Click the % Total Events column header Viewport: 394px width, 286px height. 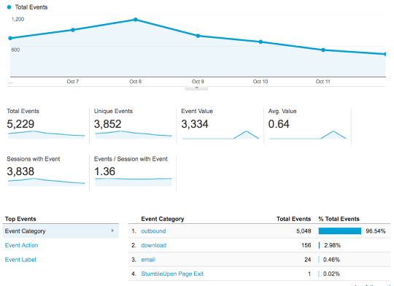(339, 219)
